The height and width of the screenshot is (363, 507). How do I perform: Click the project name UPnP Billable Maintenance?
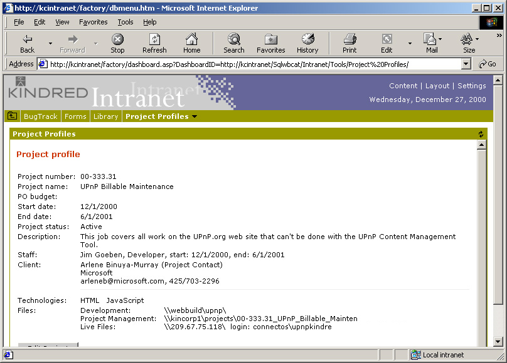coord(127,187)
